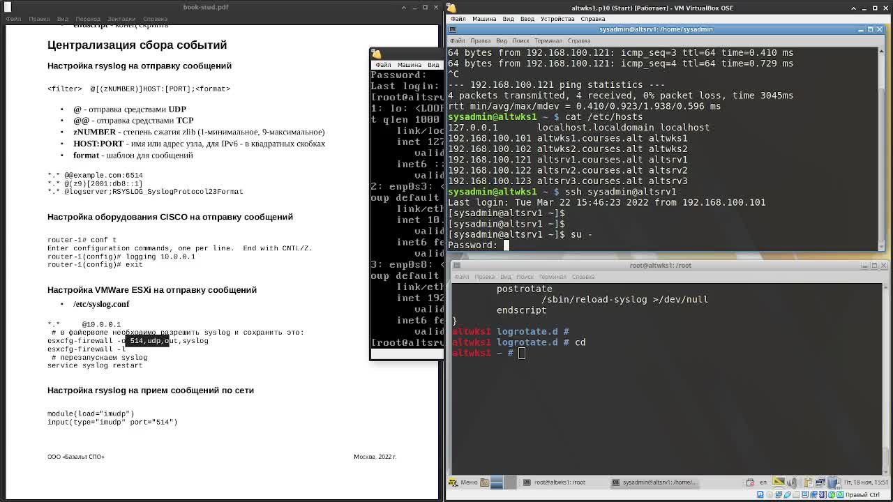Open Вид menu in sysadmin@altsrv1 terminal
This screenshot has height=502, width=893.
(x=502, y=40)
